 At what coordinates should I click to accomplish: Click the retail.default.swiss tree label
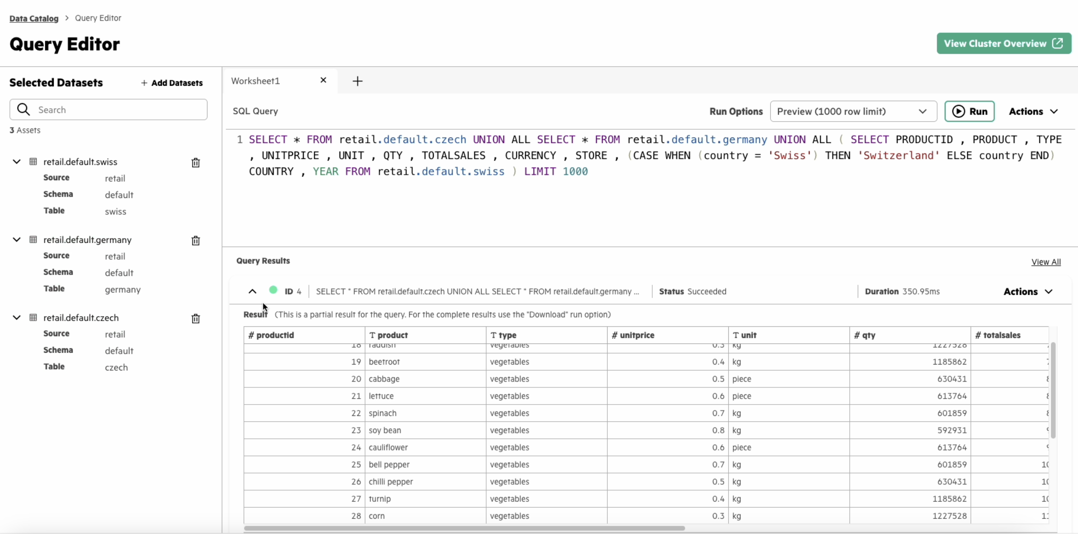[80, 162]
